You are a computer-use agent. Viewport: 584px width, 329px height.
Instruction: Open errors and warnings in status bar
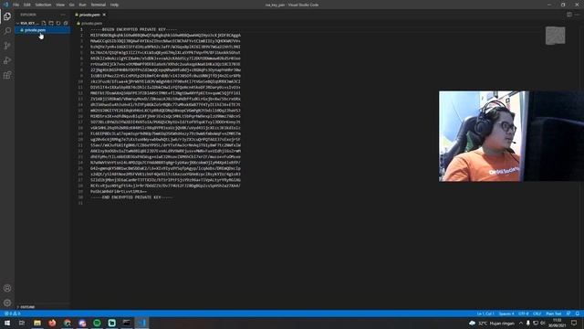point(12,313)
